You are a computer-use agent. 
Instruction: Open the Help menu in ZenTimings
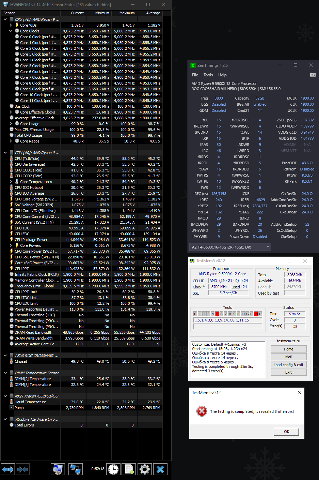coord(222,75)
